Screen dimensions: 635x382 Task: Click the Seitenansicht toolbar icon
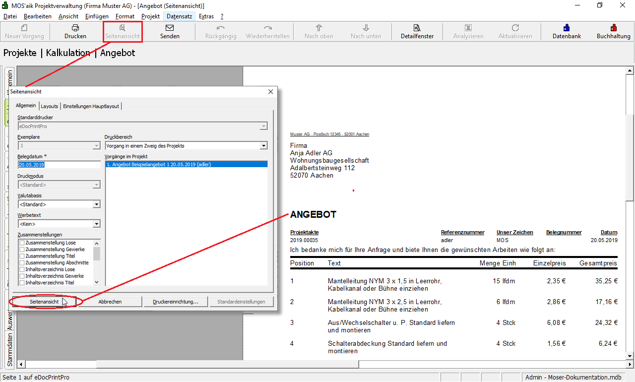click(x=123, y=28)
